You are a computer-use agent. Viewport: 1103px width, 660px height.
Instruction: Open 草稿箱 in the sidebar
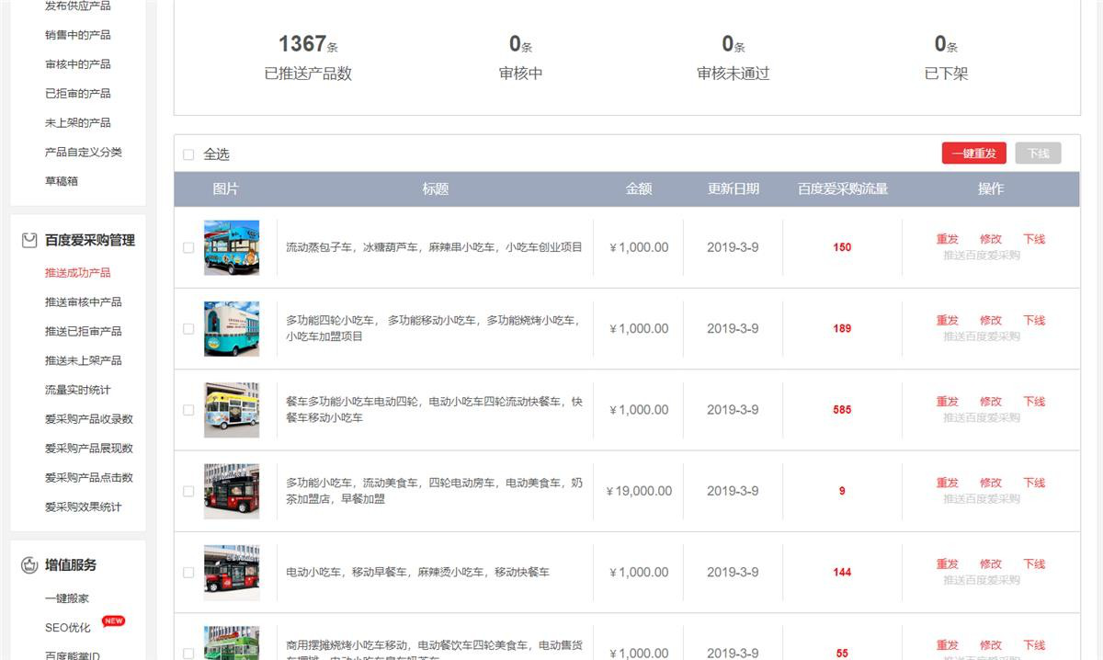pos(62,181)
